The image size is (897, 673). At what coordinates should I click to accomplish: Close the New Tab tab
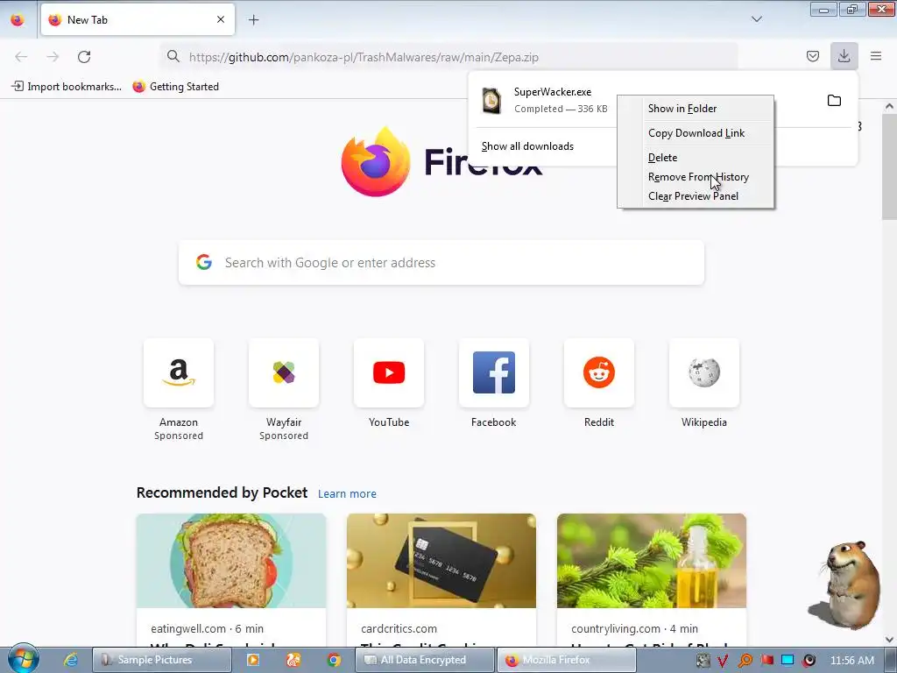221,19
